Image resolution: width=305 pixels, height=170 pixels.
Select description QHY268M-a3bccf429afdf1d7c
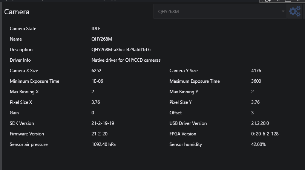tap(121, 50)
